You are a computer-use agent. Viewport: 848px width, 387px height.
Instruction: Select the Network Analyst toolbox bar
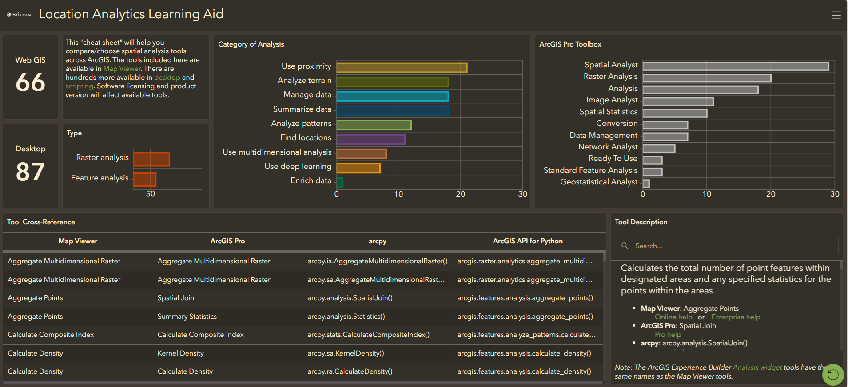pos(659,149)
